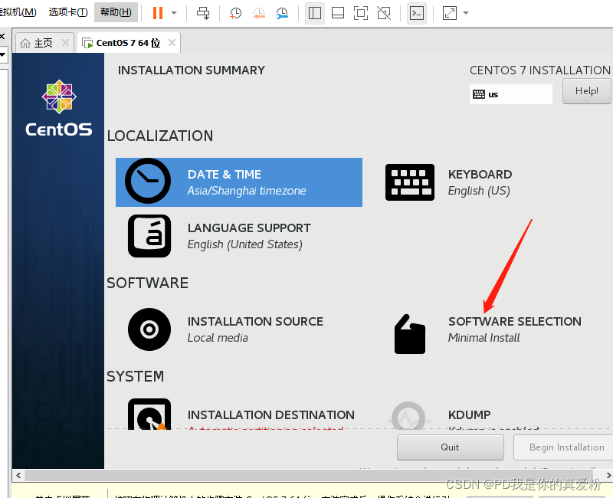Open KDUMP settings
613x498 pixels.
click(469, 414)
